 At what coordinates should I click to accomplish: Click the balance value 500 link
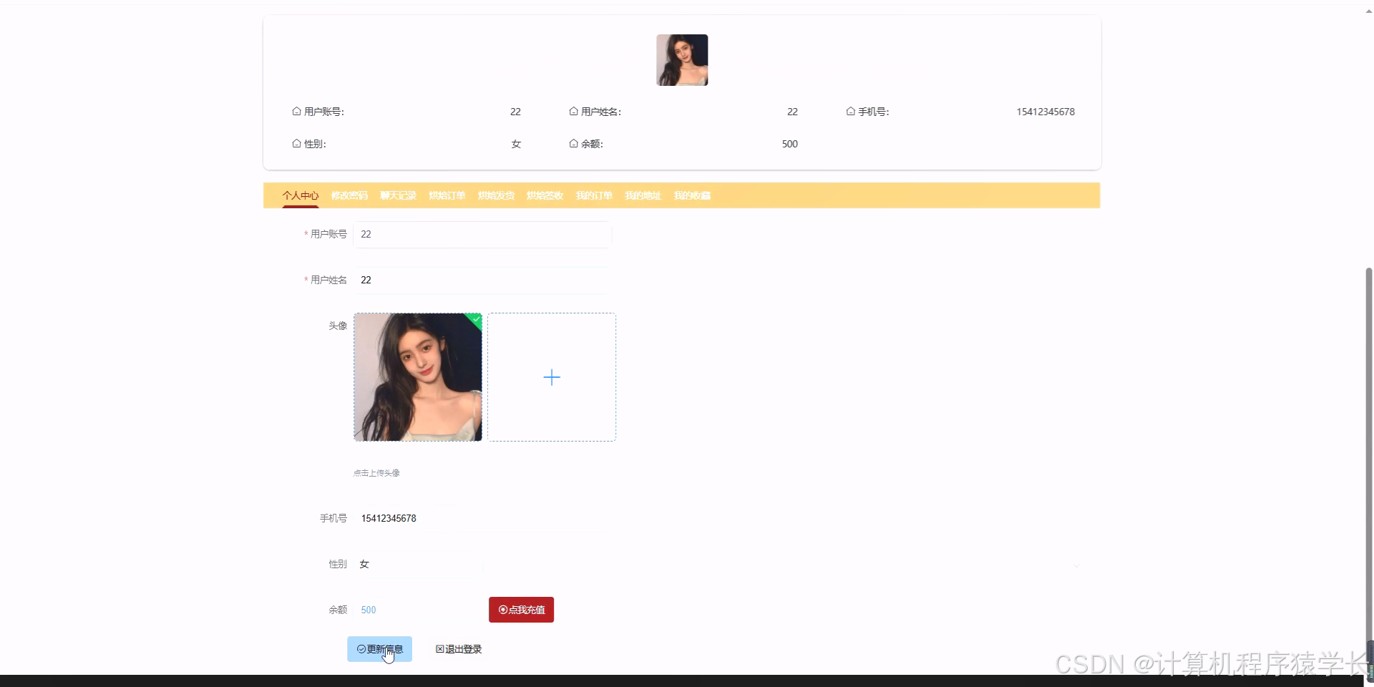369,610
